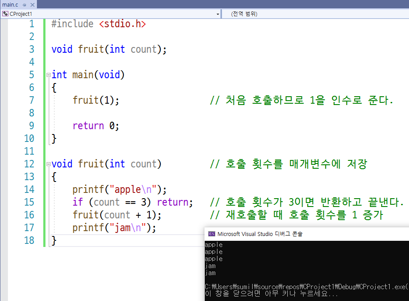Viewport: 409px width, 301px height.
Task: Collapse the int main(void) function block
Action: pos(48,75)
